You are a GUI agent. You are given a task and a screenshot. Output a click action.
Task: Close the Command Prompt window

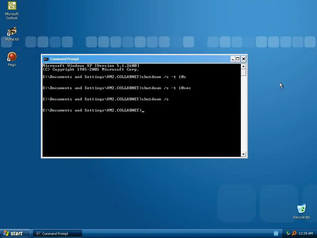(244, 59)
